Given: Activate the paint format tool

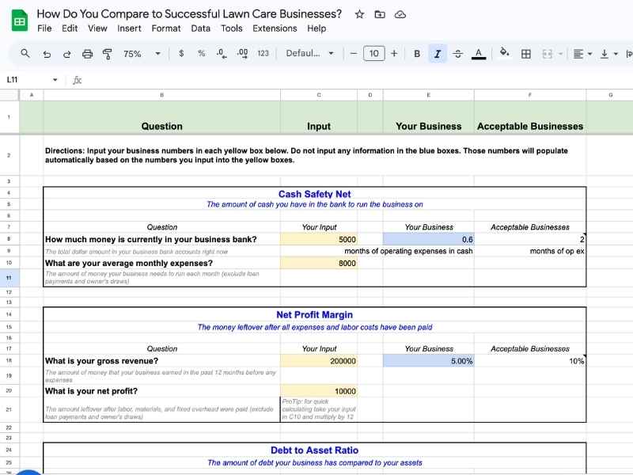Looking at the screenshot, I should [108, 54].
